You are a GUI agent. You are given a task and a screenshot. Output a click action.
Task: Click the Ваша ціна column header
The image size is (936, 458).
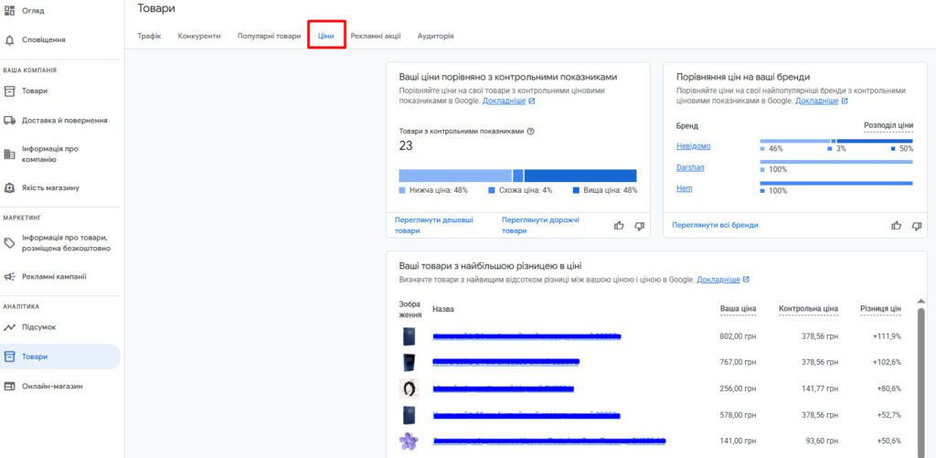pos(738,309)
